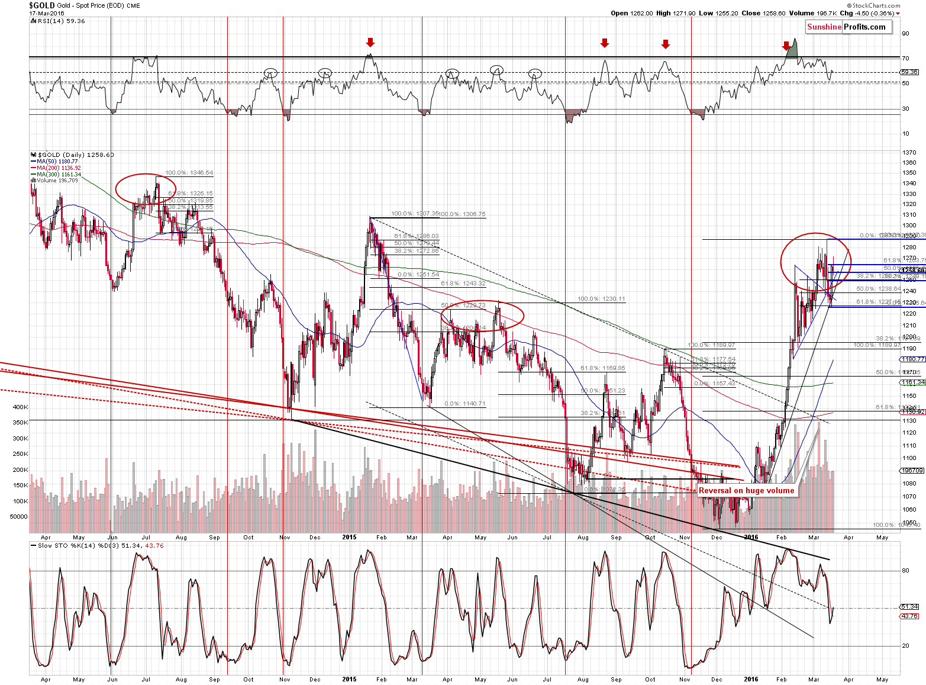Click the RSI axis value 10
The image size is (926, 685).
[x=905, y=134]
